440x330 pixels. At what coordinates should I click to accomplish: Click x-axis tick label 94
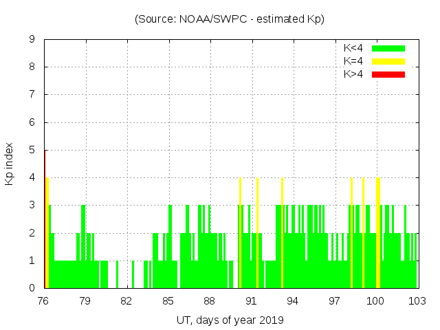point(293,301)
